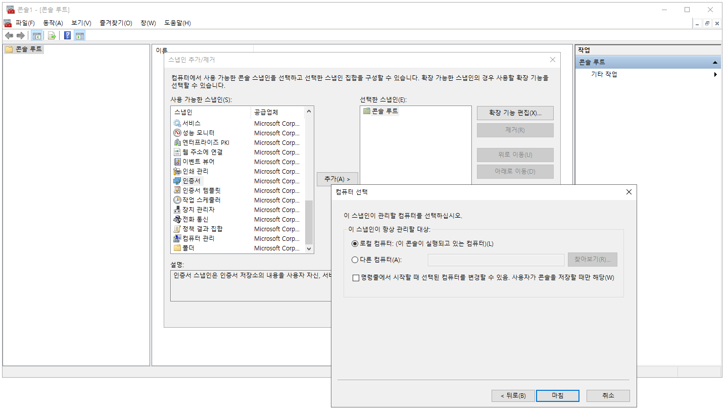Click the 공급업체 column header

point(277,112)
